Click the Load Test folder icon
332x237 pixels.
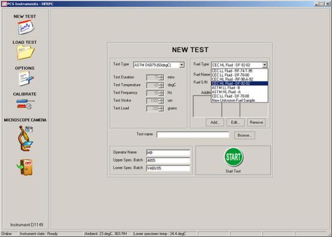(25, 52)
